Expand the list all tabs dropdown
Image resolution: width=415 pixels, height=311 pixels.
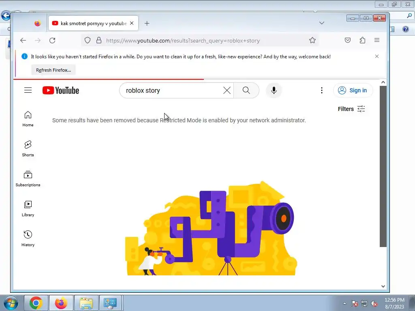pyautogui.click(x=321, y=23)
